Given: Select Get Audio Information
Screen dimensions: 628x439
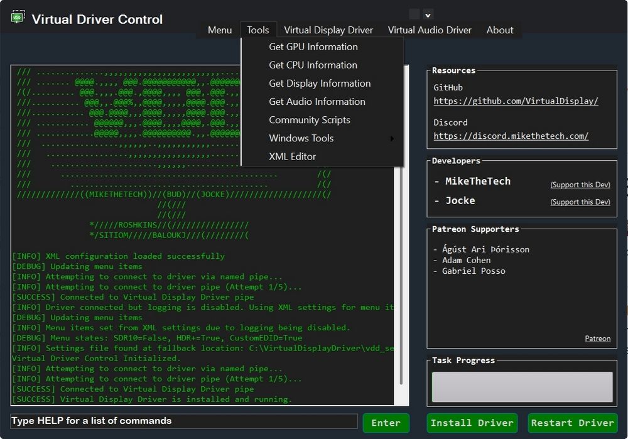Looking at the screenshot, I should pyautogui.click(x=317, y=101).
